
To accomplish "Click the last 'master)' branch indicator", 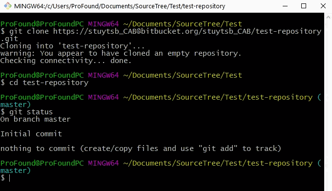I will tap(16, 170).
